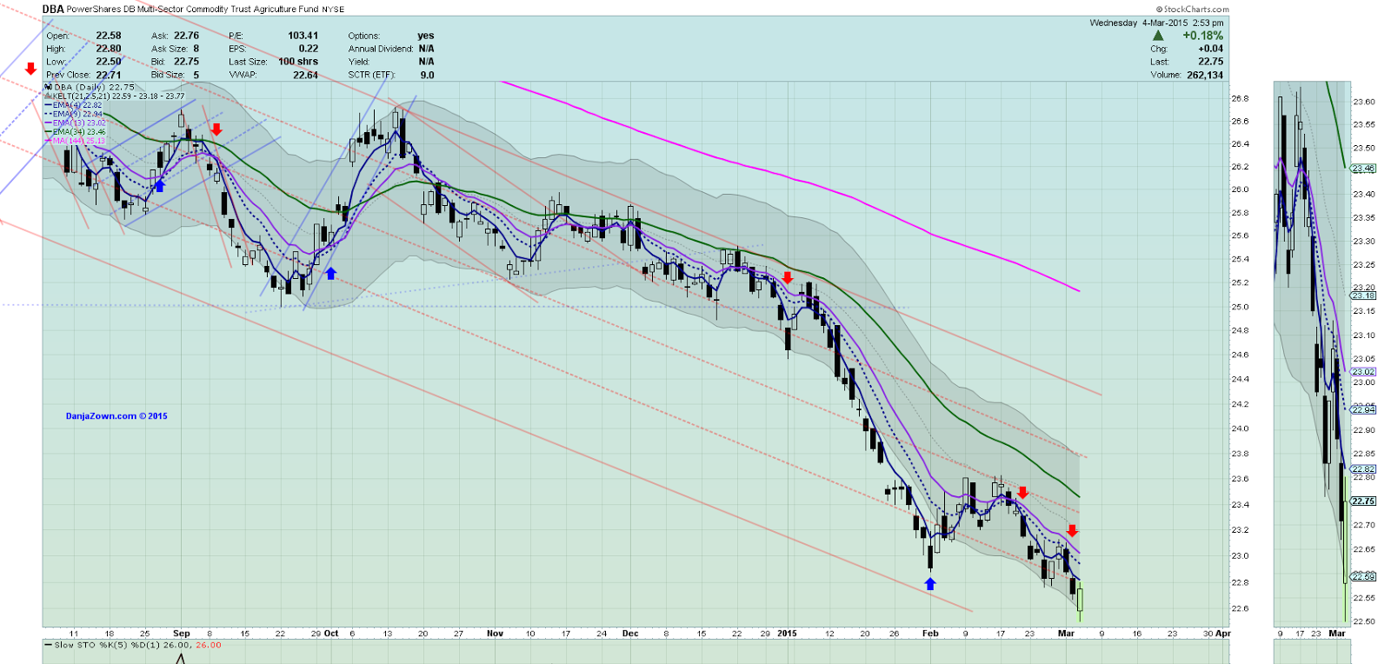Click the SCTR (ETF) value 9.0
This screenshot has width=1391, height=664.
tap(427, 75)
